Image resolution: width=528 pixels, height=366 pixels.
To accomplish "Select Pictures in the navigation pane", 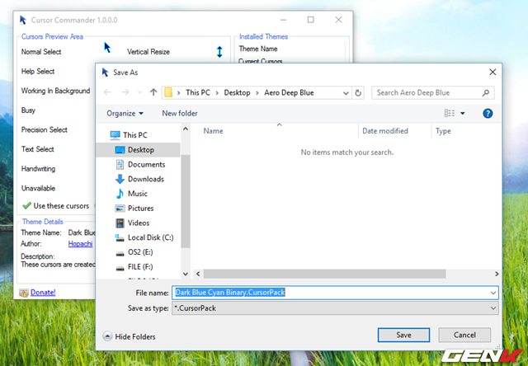I will point(140,209).
